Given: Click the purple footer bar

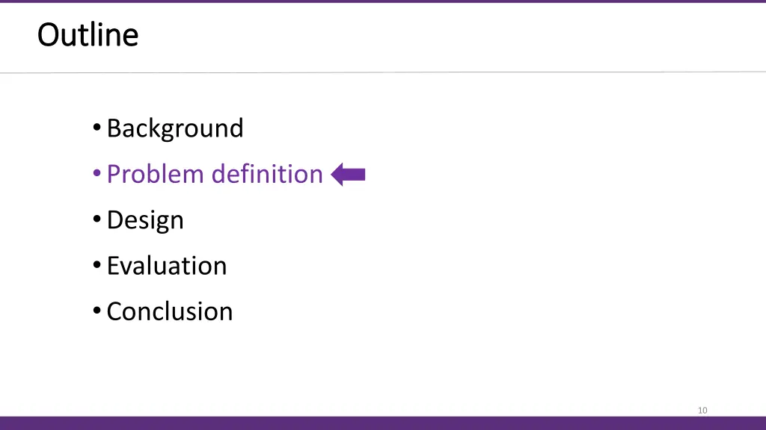Looking at the screenshot, I should 383,423.
